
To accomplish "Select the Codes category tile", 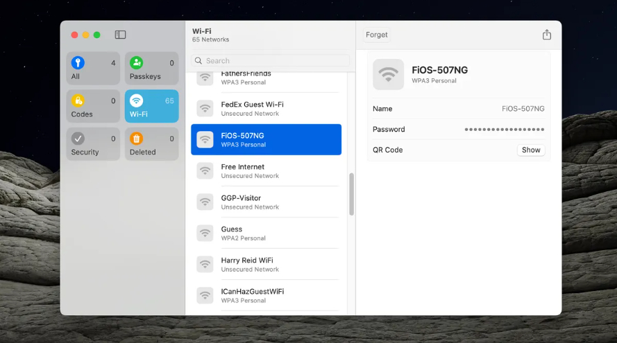I will [93, 106].
